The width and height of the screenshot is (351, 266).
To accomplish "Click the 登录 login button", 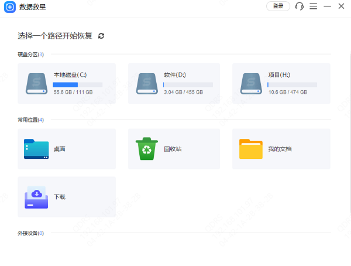I will (278, 6).
